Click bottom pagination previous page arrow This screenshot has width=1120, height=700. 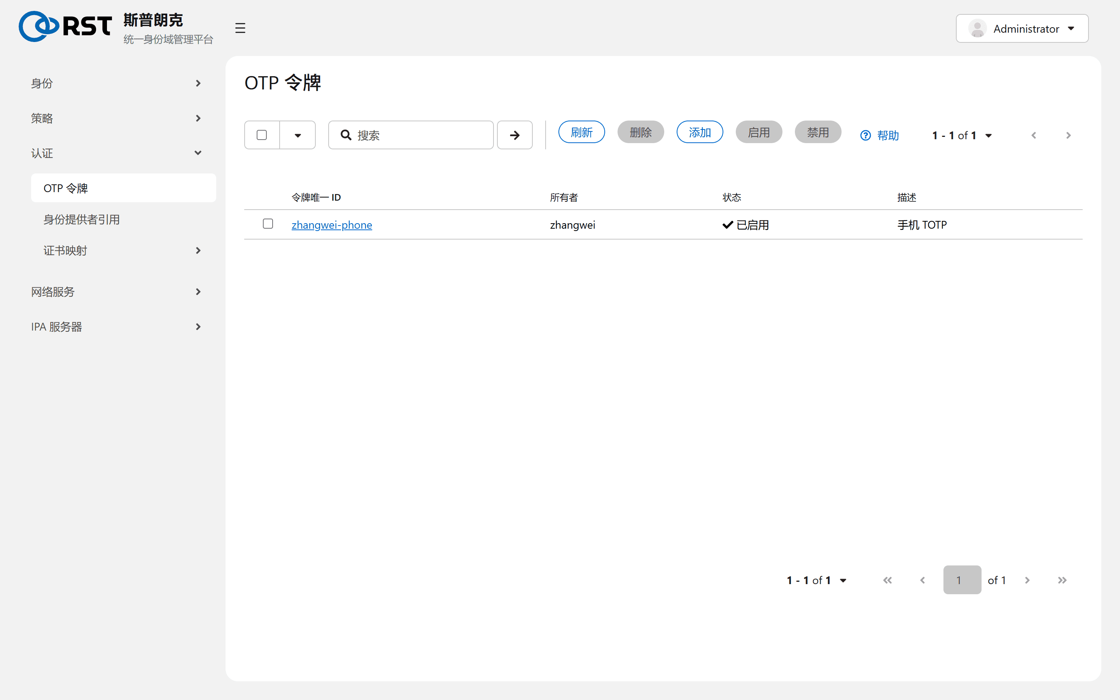click(x=922, y=580)
